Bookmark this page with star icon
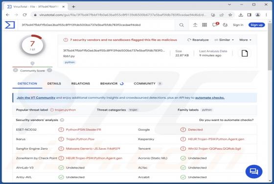Screen dimensions: 274x184 click(x=230, y=15)
